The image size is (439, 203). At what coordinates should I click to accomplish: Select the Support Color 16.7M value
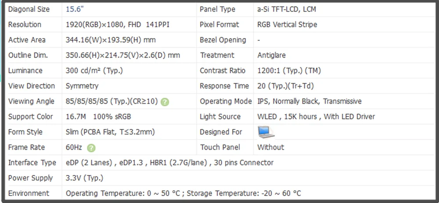coord(98,116)
